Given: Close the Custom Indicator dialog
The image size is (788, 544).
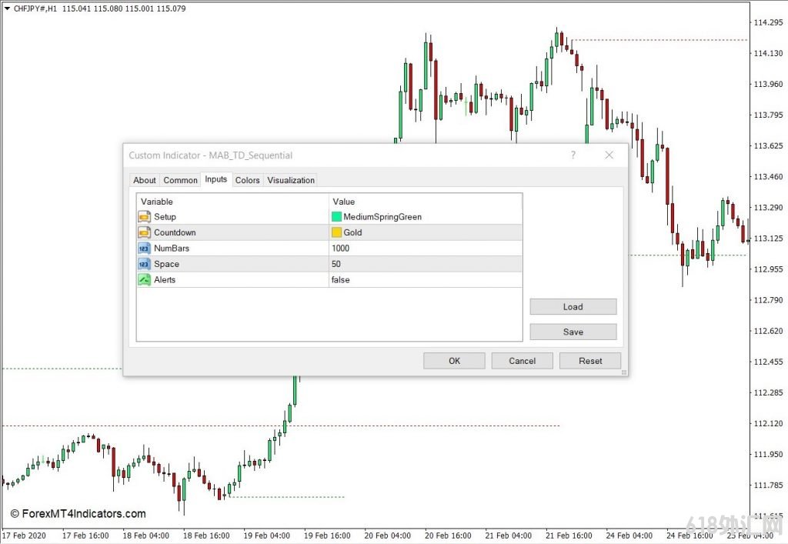Looking at the screenshot, I should [609, 155].
